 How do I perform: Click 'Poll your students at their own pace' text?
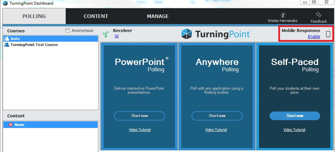(x=295, y=90)
